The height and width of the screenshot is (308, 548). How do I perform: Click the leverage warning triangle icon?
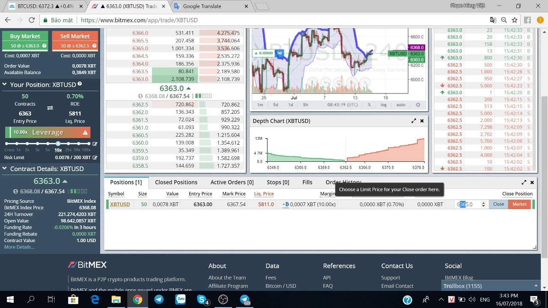tap(85, 133)
